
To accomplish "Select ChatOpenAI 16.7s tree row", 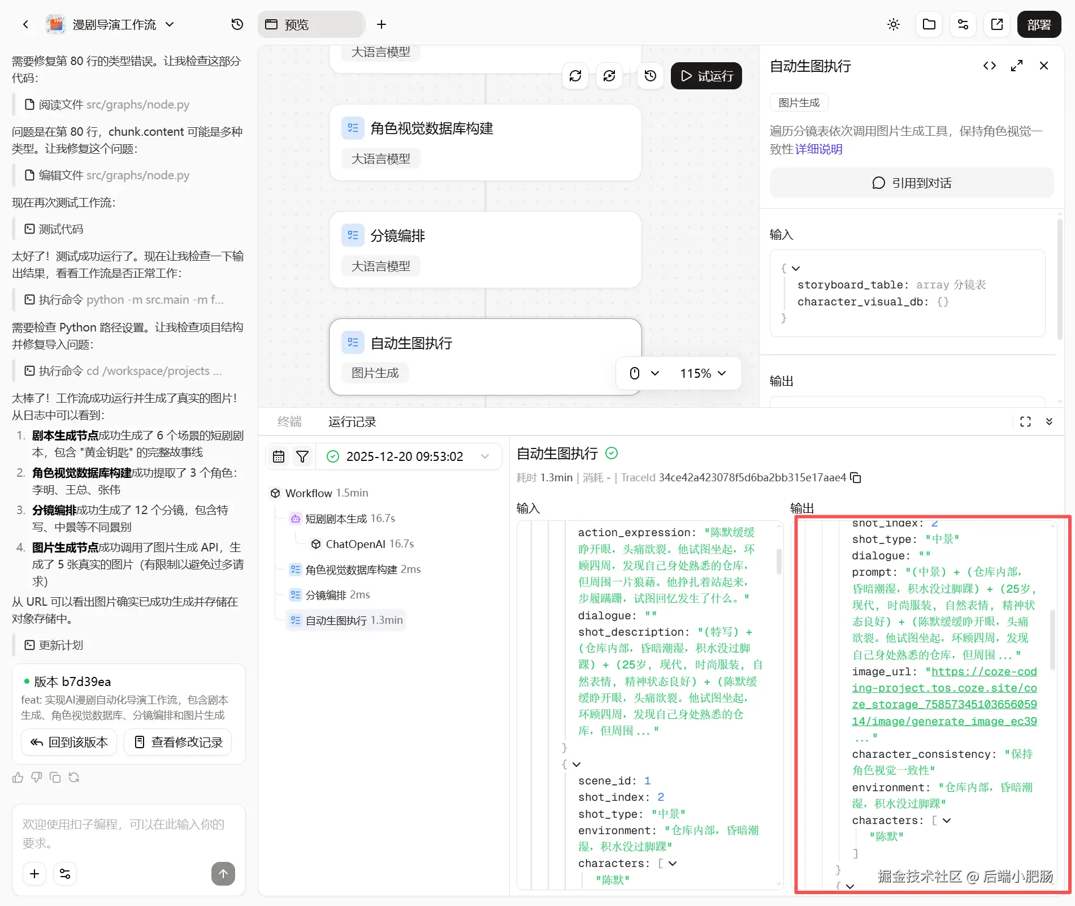I will (x=362, y=544).
